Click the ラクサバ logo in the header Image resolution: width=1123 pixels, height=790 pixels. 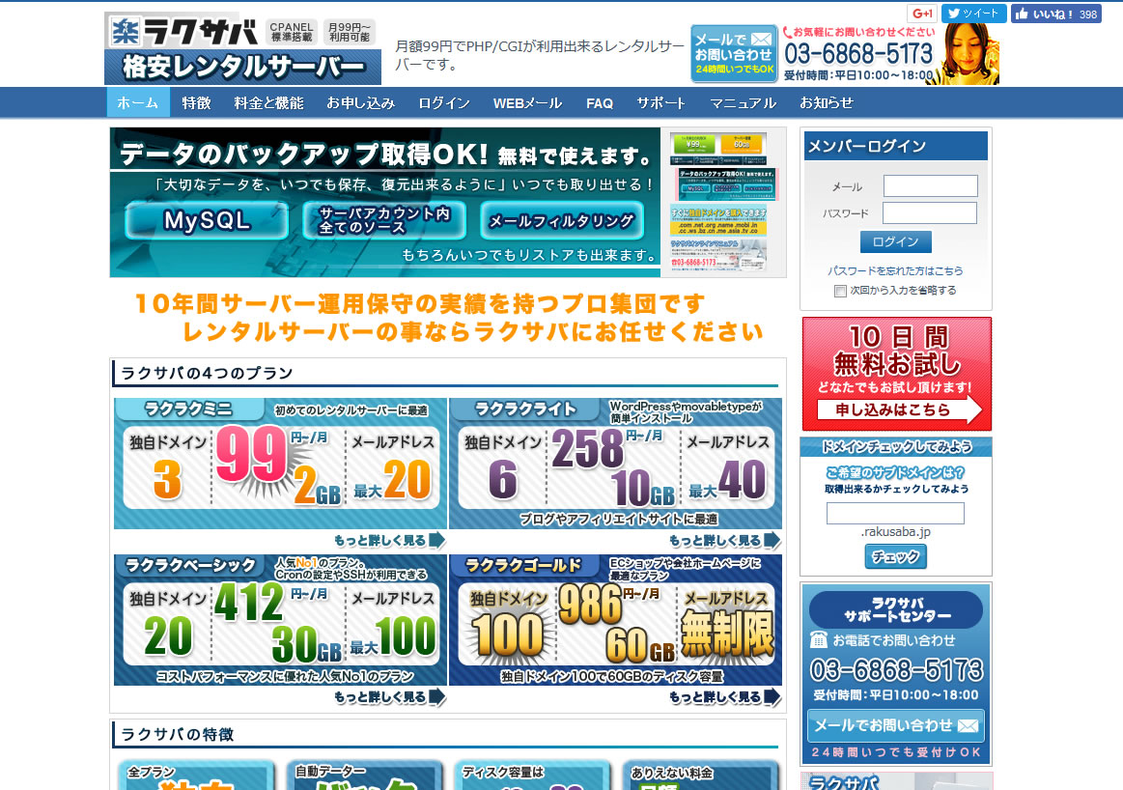coord(242,48)
